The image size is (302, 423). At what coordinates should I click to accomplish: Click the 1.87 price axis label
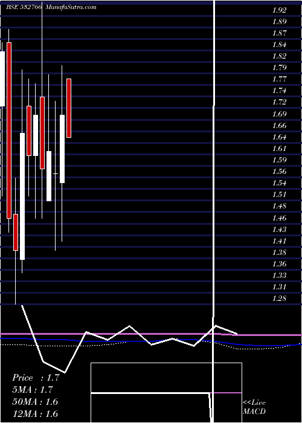tap(279, 33)
